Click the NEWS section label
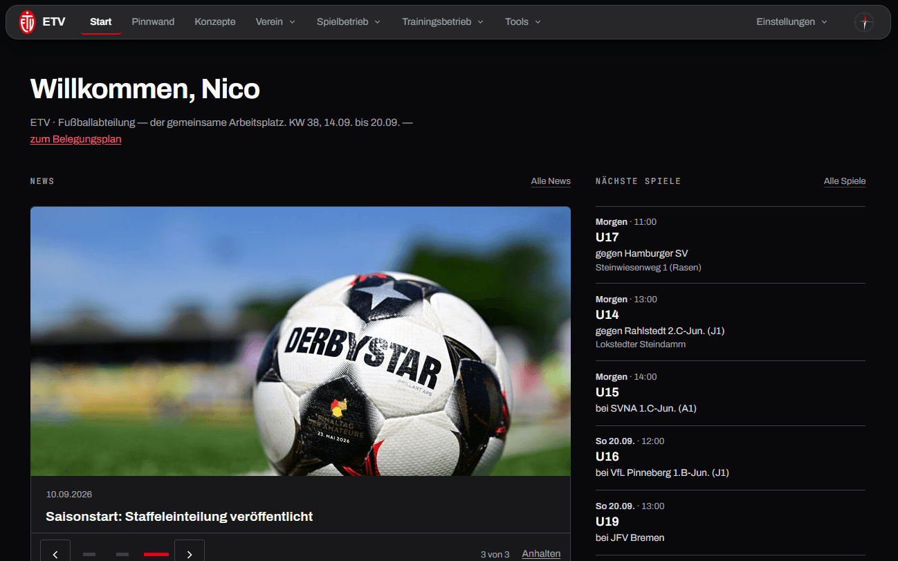This screenshot has height=561, width=898. [x=42, y=181]
